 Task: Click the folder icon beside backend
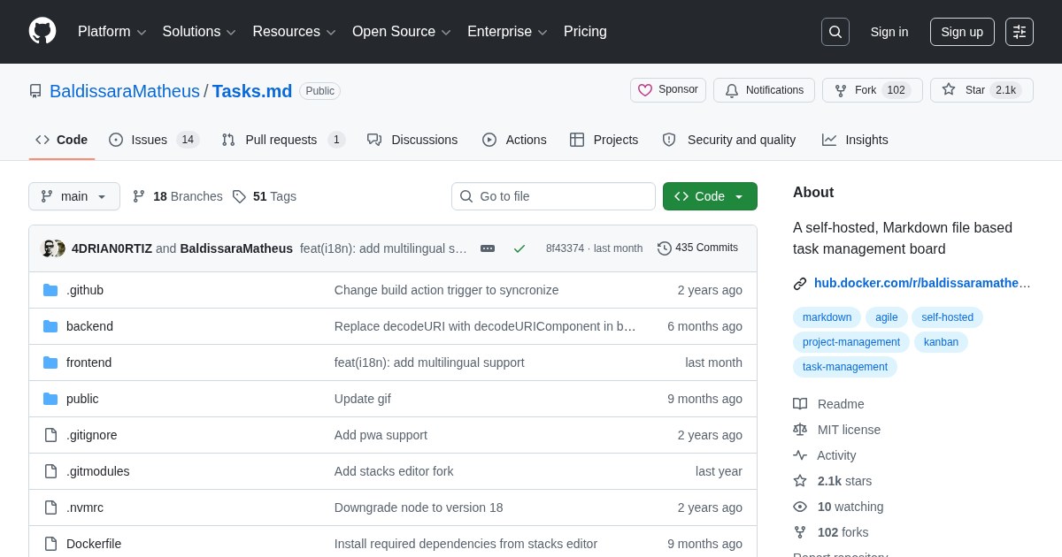pos(50,326)
